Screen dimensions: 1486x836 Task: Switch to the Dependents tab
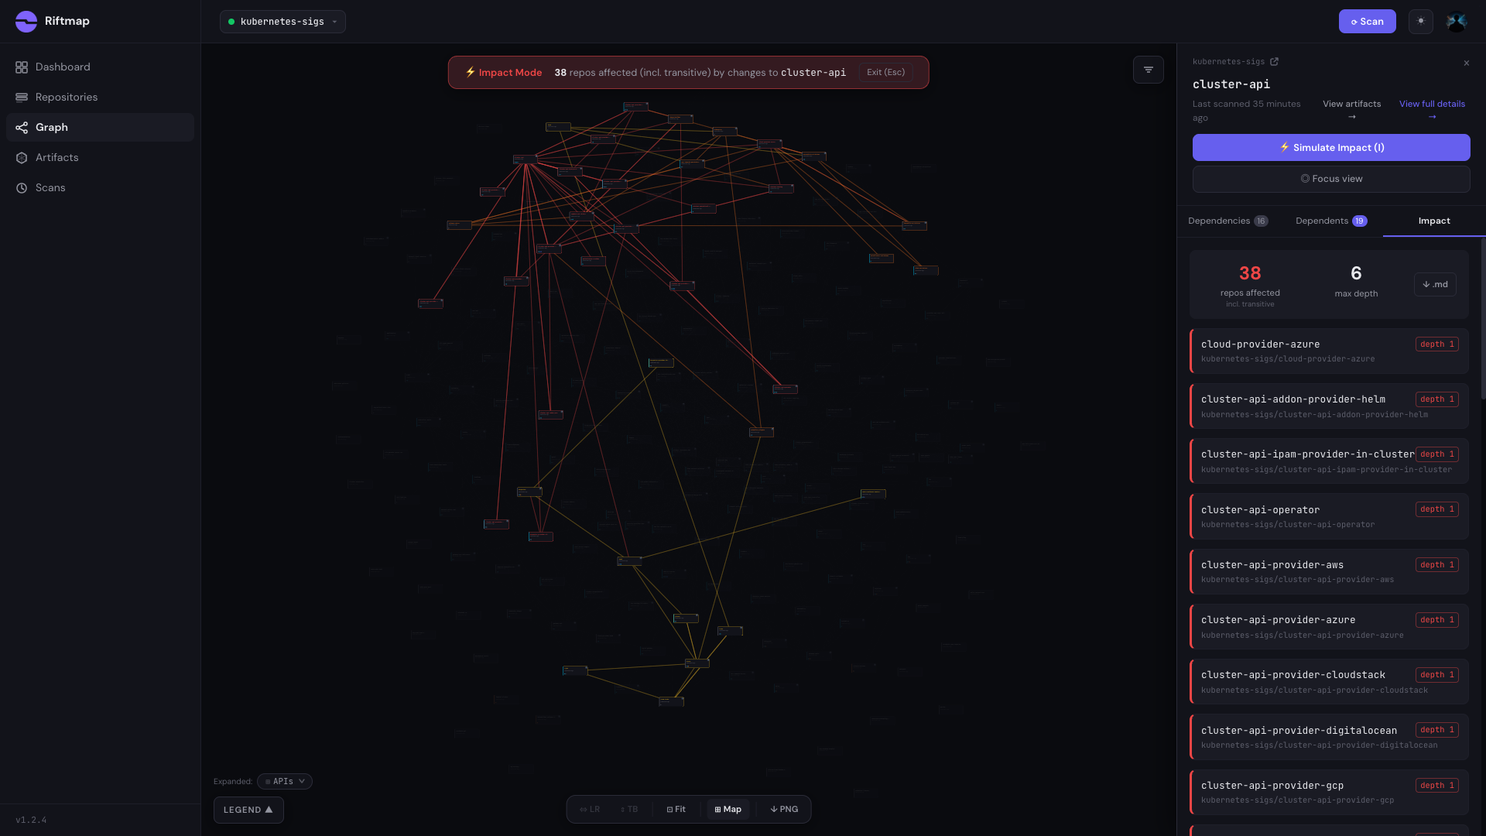coord(1331,221)
